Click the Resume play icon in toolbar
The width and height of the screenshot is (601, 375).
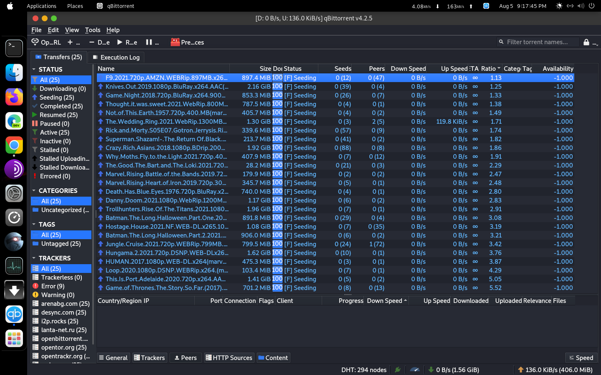[x=120, y=42]
